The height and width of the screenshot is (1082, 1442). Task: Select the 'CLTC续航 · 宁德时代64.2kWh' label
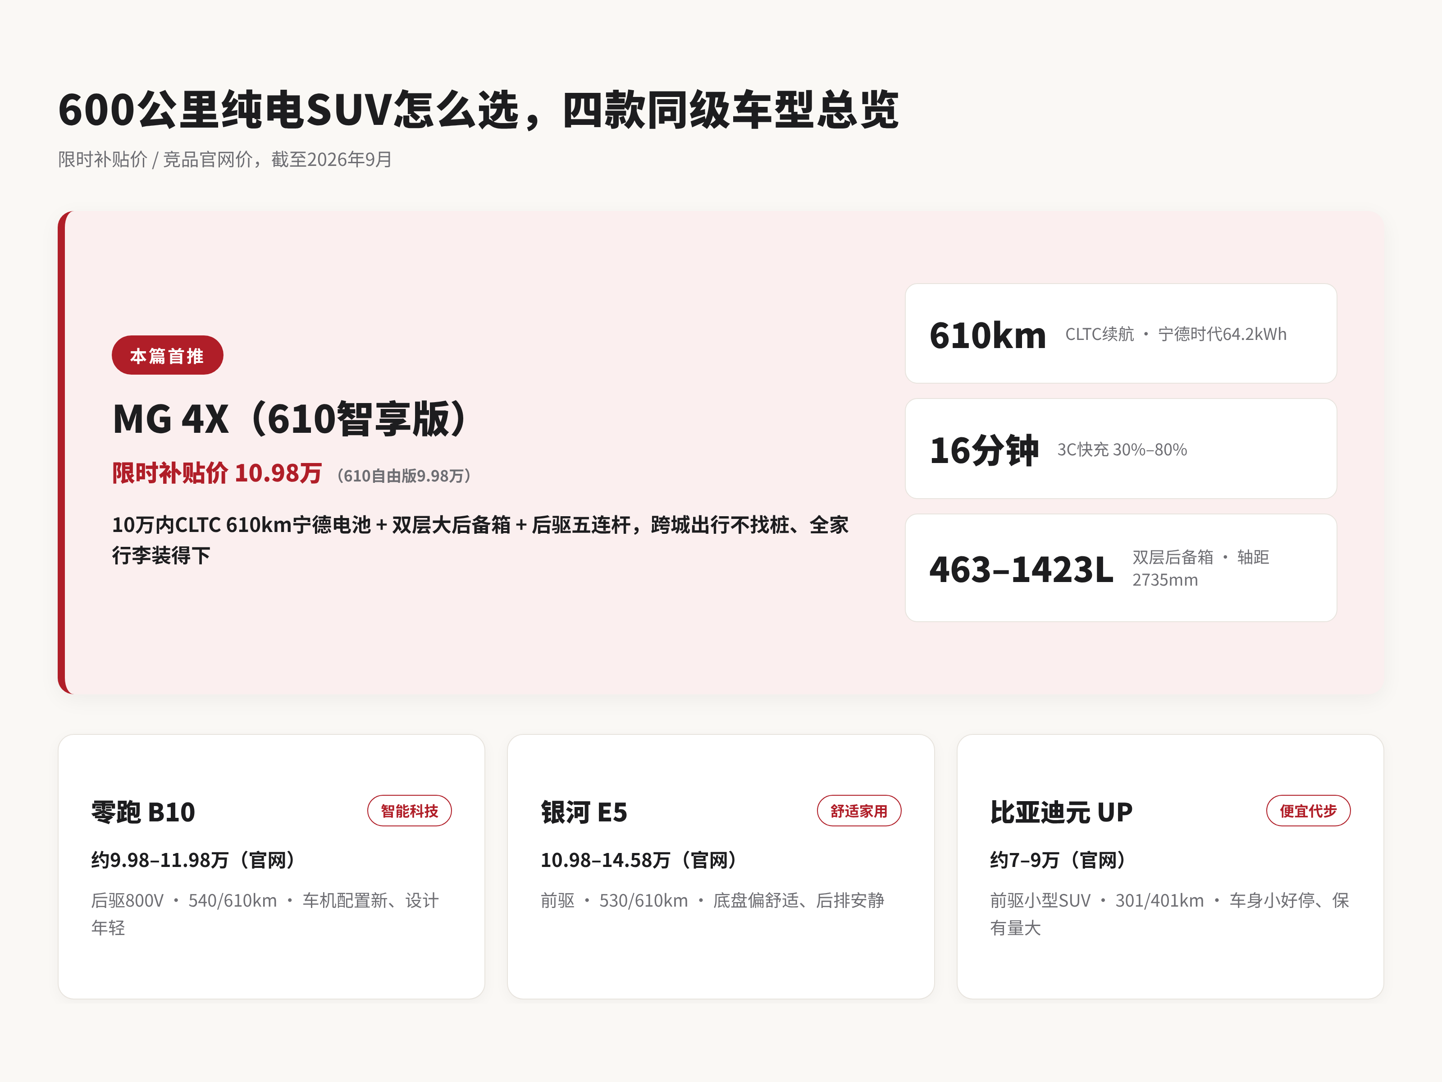click(x=1176, y=334)
